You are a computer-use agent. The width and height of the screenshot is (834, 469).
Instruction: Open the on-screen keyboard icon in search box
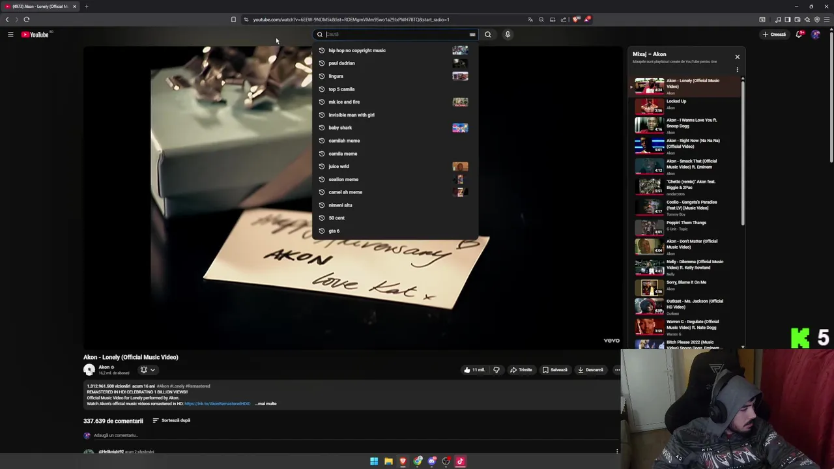pos(472,35)
